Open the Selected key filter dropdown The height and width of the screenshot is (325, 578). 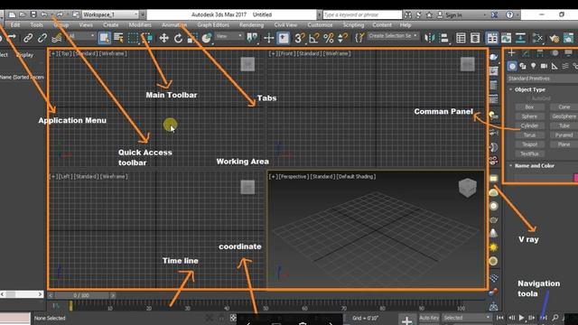click(467, 318)
